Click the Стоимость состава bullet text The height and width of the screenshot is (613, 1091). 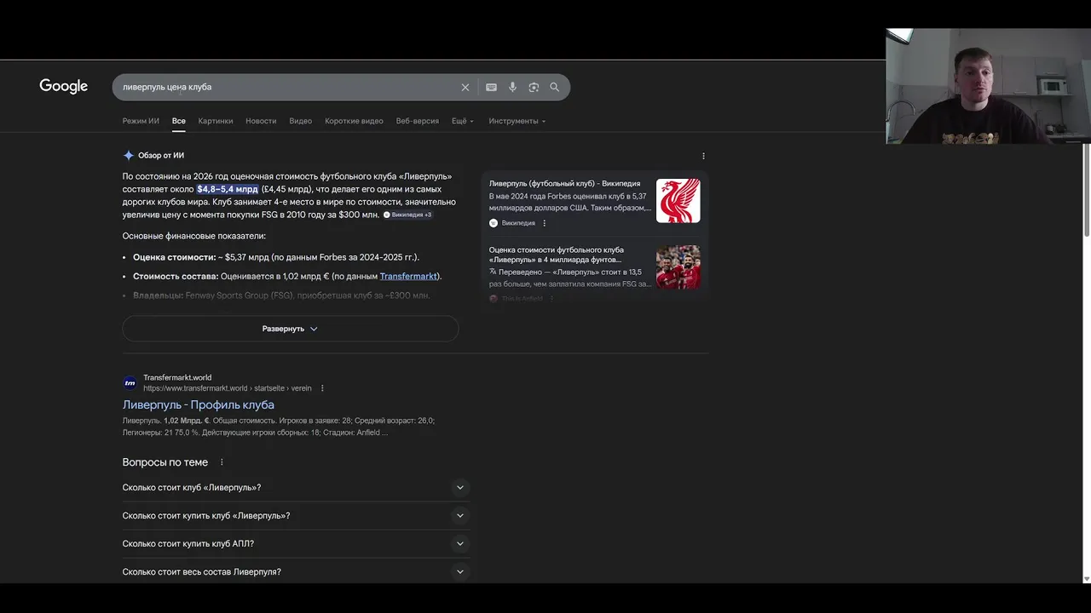(287, 276)
